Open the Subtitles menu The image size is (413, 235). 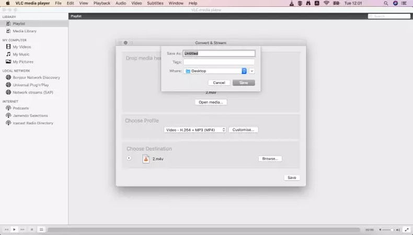coord(155,3)
